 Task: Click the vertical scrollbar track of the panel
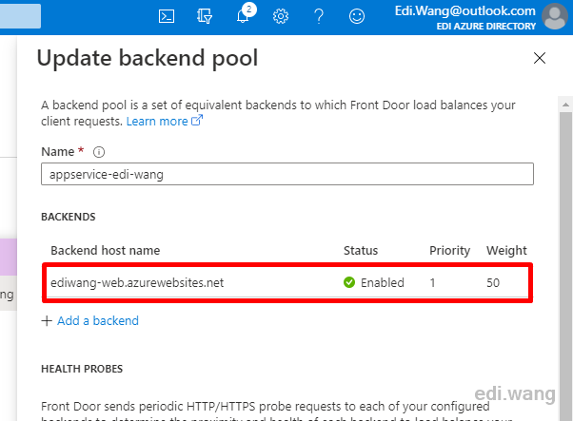click(x=565, y=266)
